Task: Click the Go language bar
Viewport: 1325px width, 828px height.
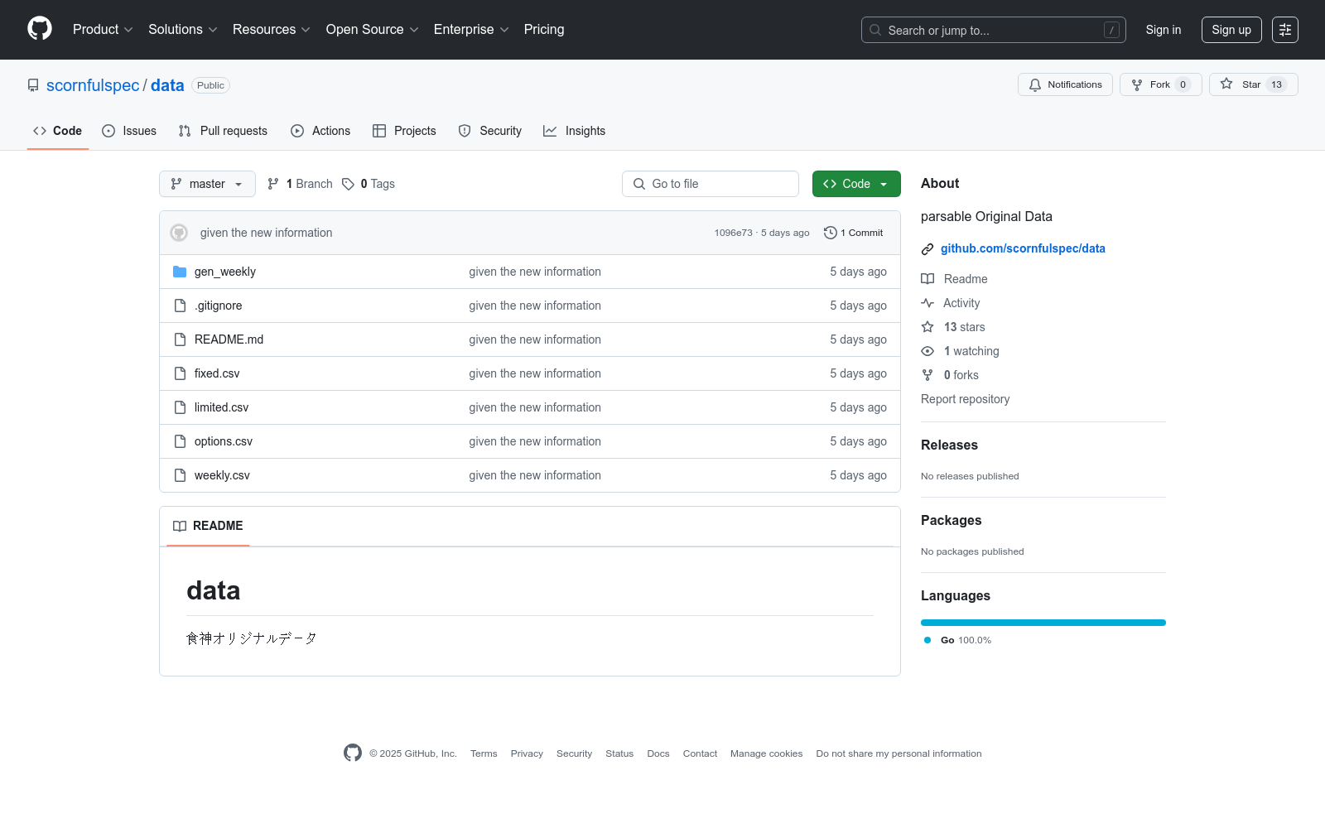Action: (x=1043, y=623)
